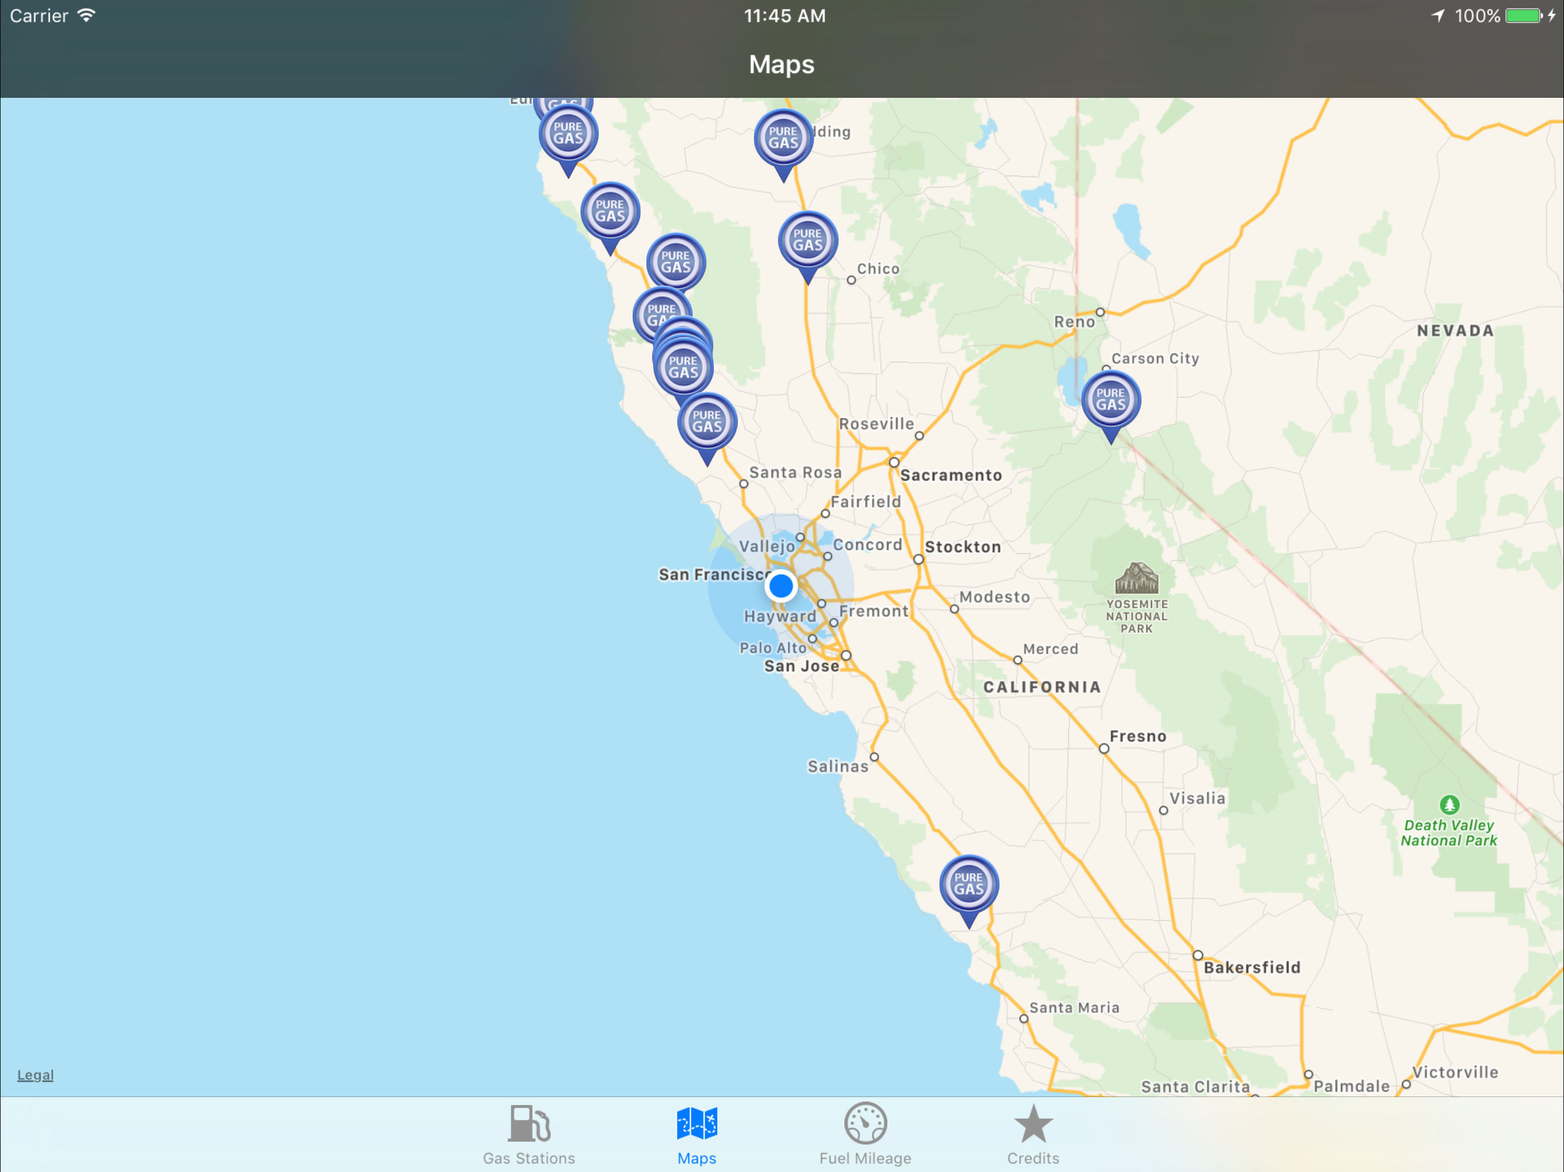This screenshot has width=1564, height=1172.
Task: Tap the Fremont city label
Action: tap(874, 611)
